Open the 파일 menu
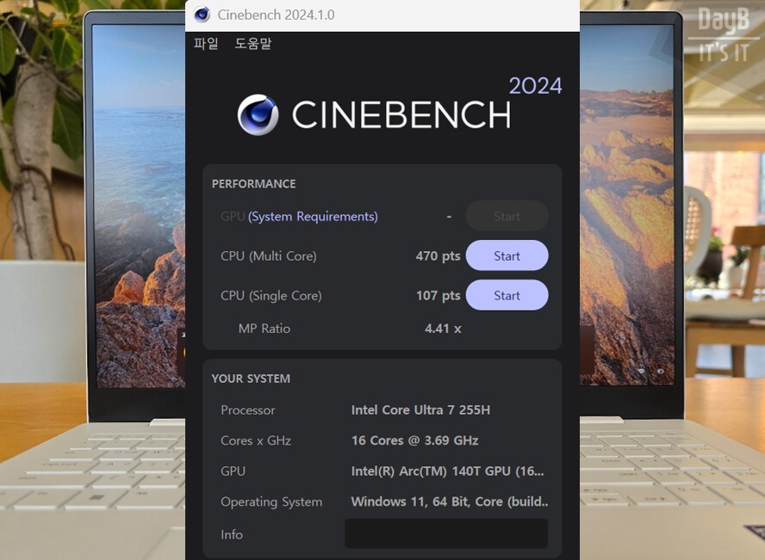The width and height of the screenshot is (765, 560). point(206,44)
